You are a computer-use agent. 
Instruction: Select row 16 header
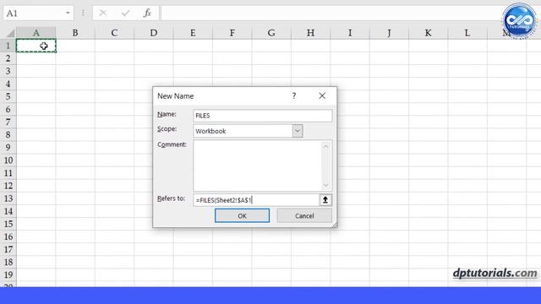tap(8, 236)
